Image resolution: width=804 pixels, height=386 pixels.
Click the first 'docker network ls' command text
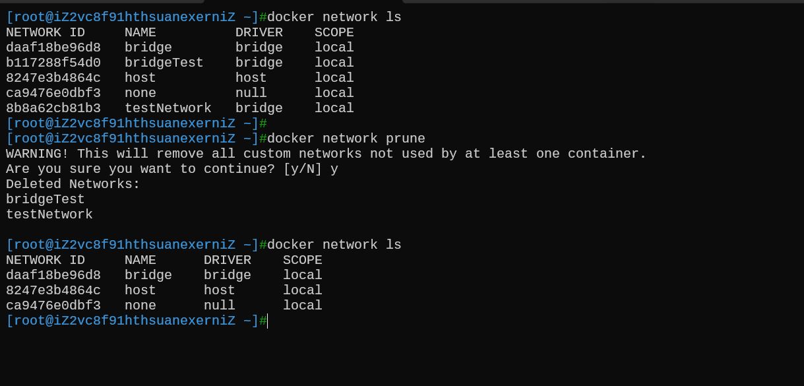coord(334,17)
